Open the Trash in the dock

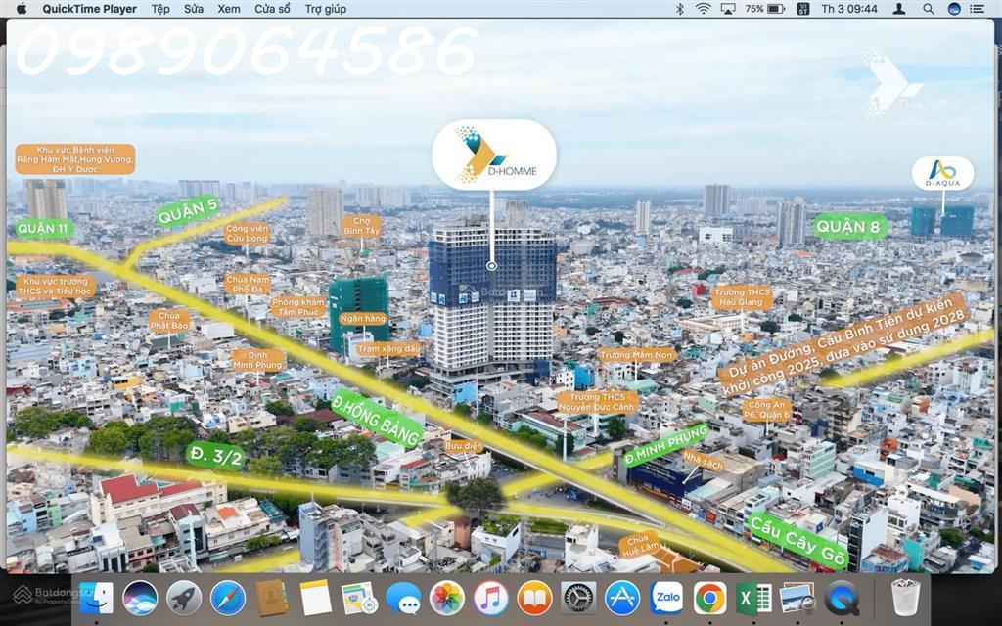906,597
